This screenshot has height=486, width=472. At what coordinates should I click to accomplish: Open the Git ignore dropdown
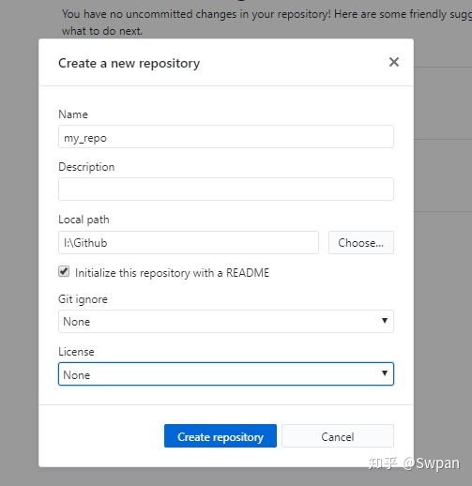pyautogui.click(x=226, y=322)
